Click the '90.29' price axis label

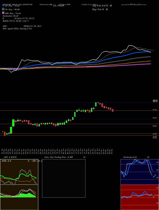[x=155, y=126]
